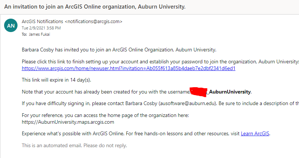The width and height of the screenshot is (299, 158).
Task: Click the AuburnUniversity.maps.arcgis.com URL text
Action: [68, 122]
